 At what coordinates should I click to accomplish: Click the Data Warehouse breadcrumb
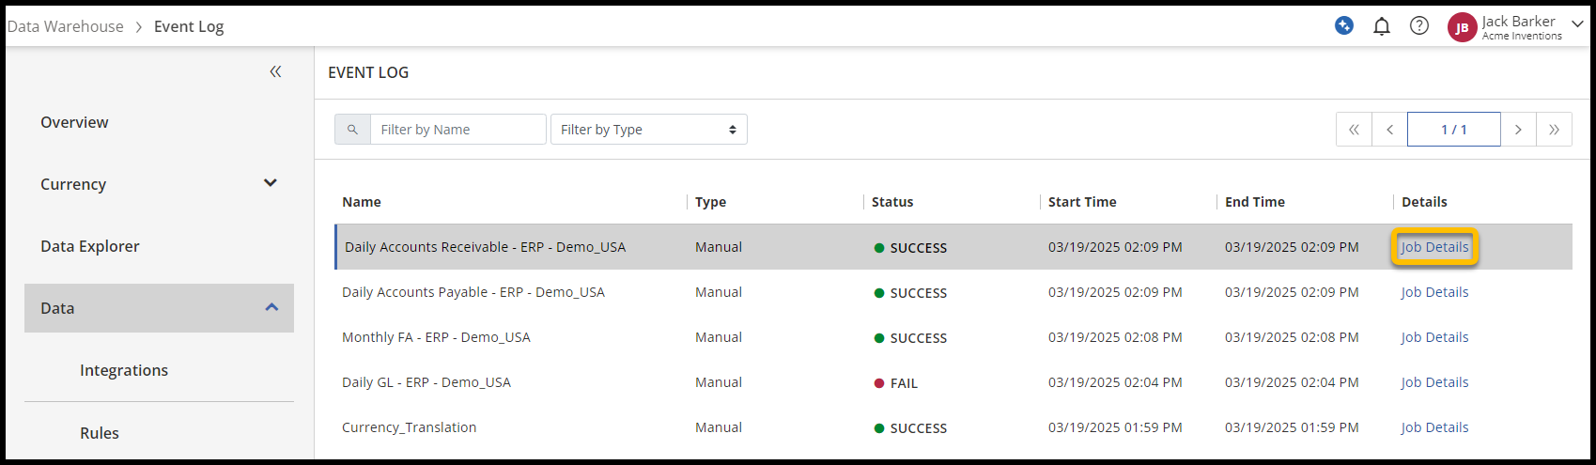(x=66, y=26)
